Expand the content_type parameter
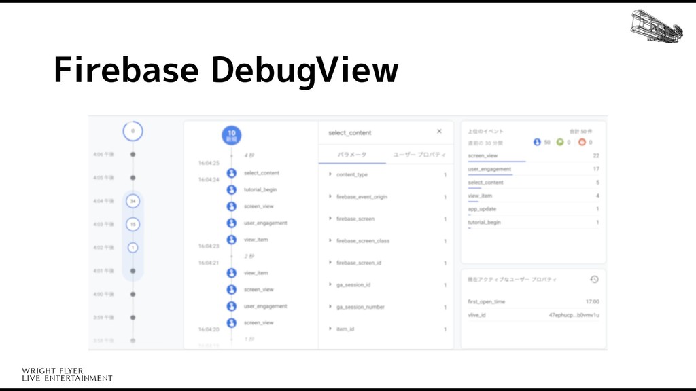This screenshot has height=391, width=696. (330, 174)
